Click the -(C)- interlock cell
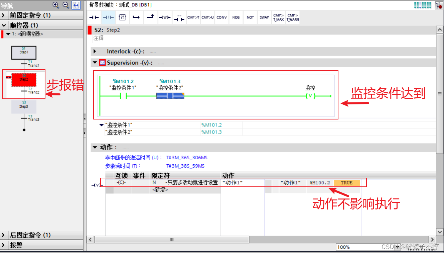 coord(123,183)
